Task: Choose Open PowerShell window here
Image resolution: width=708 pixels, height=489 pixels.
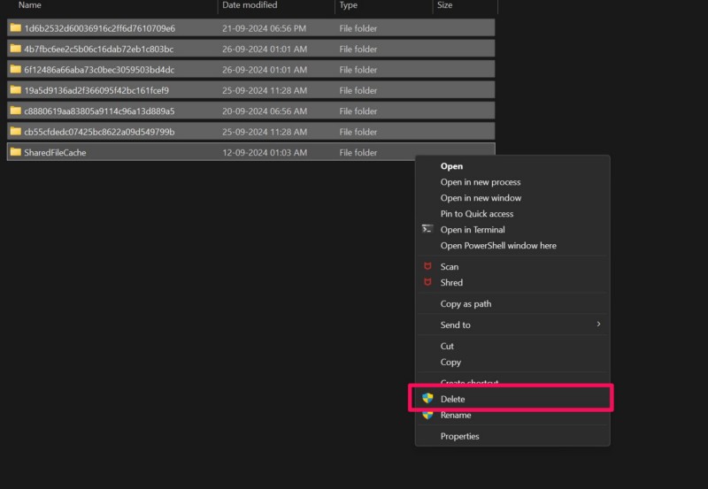Action: pos(498,245)
